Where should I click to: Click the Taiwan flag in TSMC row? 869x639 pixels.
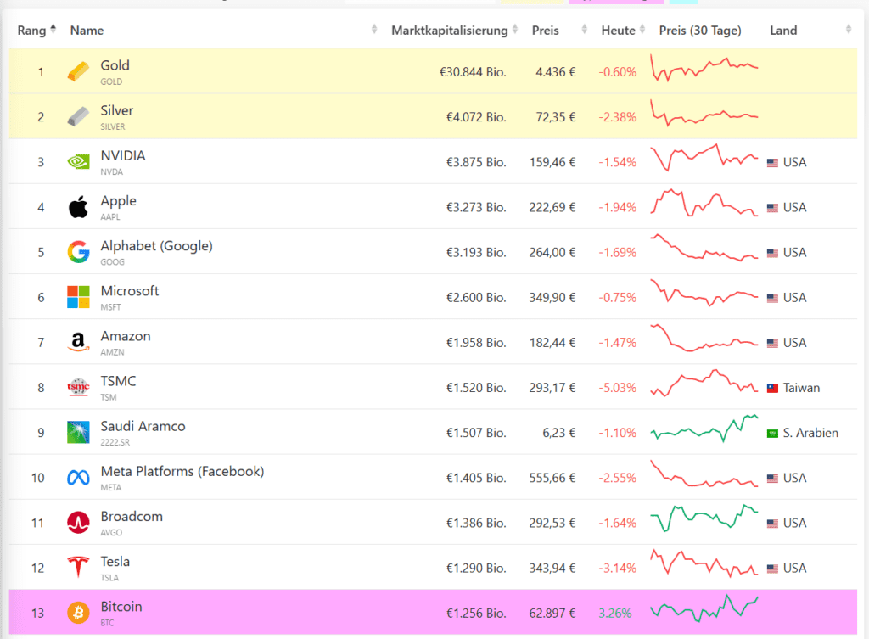click(x=772, y=388)
